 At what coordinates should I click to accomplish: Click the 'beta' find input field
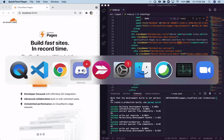pyautogui.click(x=157, y=18)
